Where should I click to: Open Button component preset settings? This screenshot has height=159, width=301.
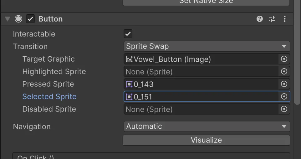tap(272, 19)
